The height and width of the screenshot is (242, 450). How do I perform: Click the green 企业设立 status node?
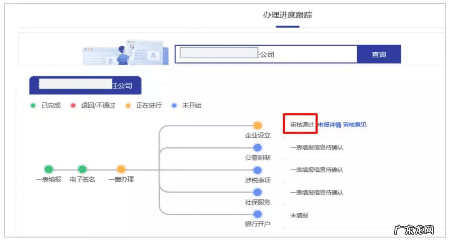click(x=257, y=124)
